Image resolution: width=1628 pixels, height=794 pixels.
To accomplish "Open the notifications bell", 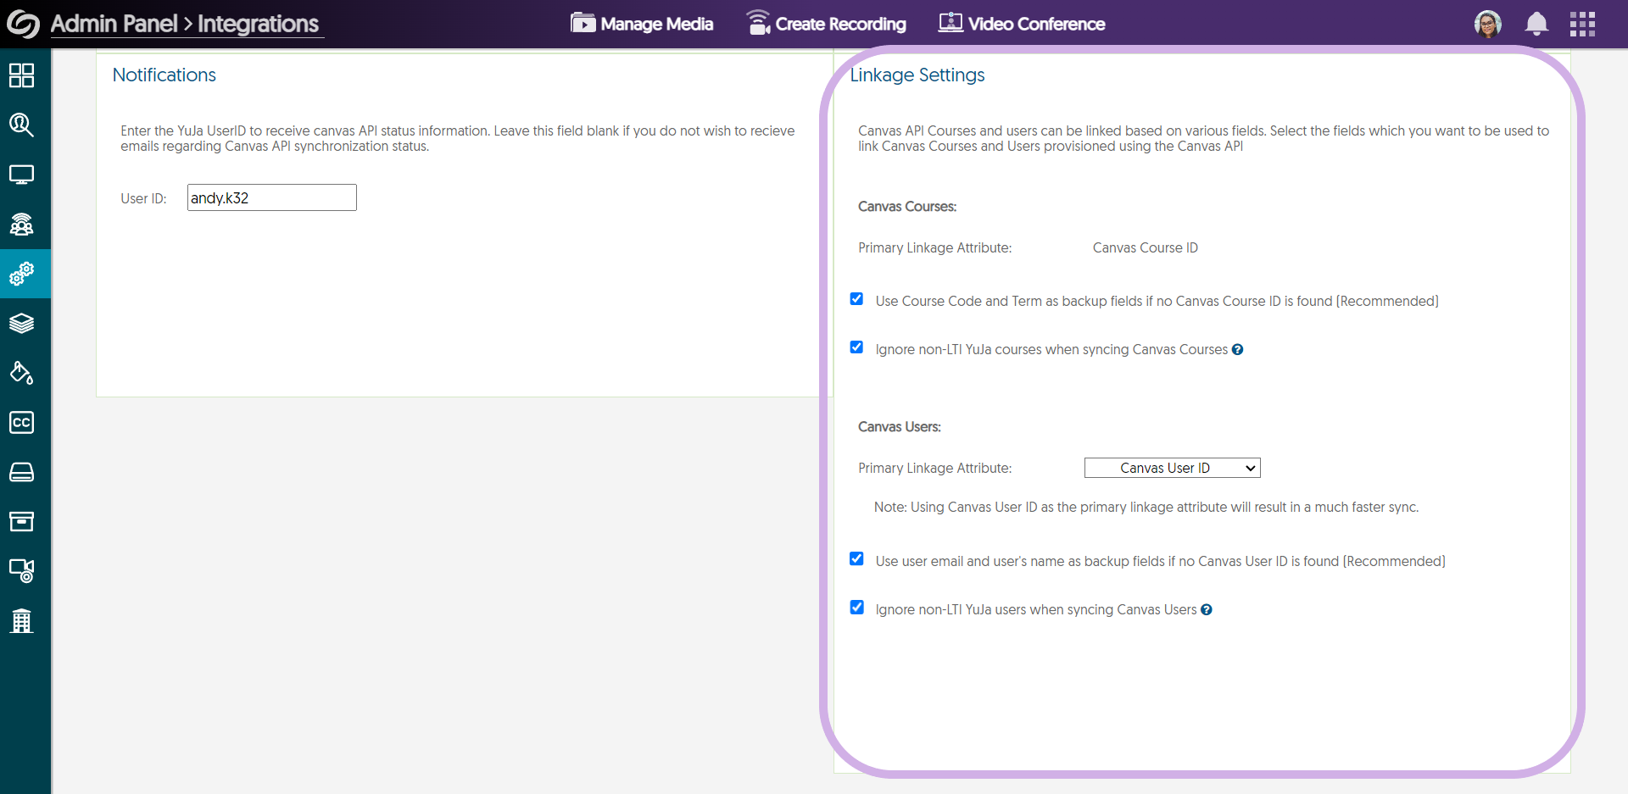I will pos(1536,24).
